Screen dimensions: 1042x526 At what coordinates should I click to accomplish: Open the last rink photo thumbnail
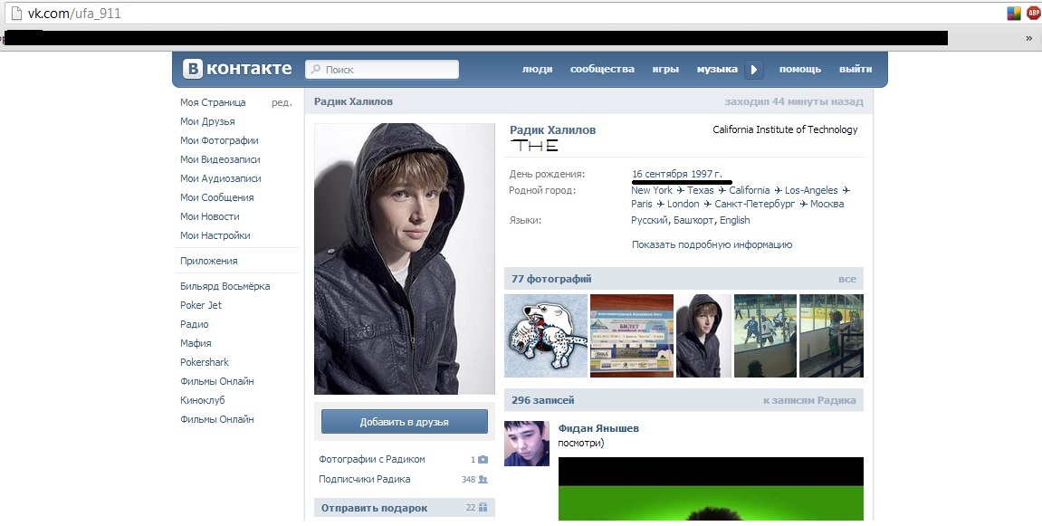click(831, 336)
